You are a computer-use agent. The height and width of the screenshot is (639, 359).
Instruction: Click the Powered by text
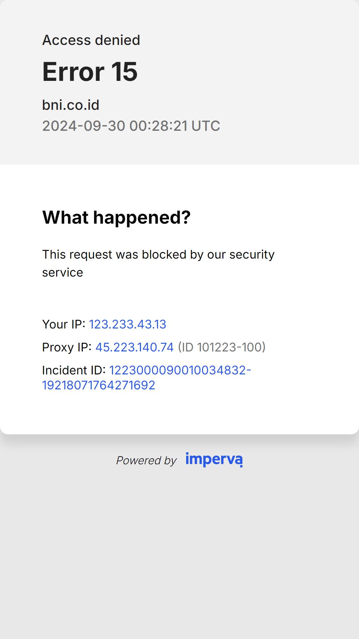146,460
